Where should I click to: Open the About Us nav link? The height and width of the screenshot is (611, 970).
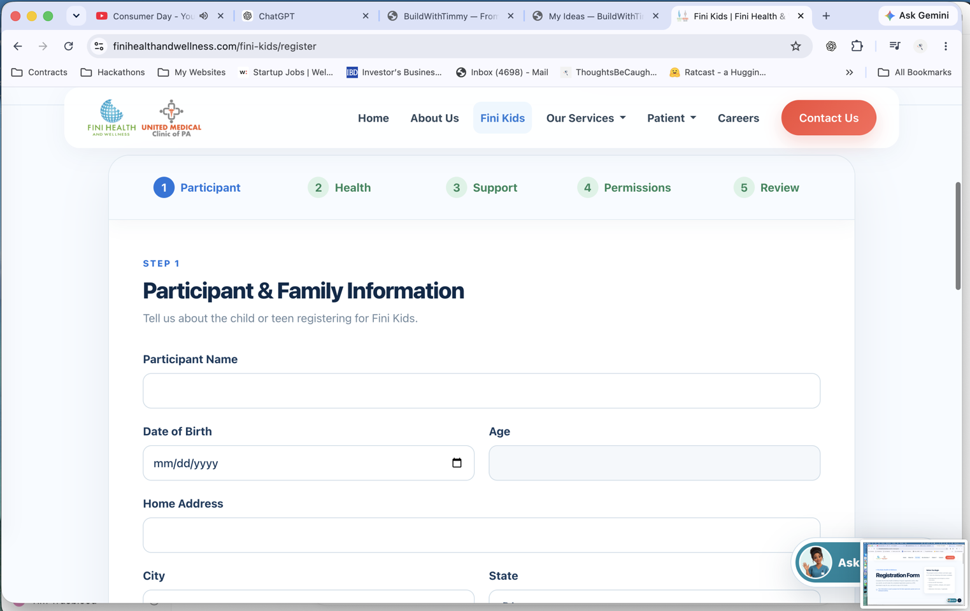click(x=434, y=118)
